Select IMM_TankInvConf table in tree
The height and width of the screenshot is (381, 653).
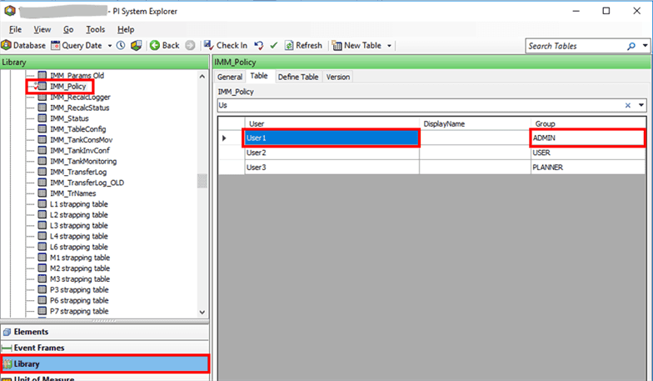coord(80,150)
